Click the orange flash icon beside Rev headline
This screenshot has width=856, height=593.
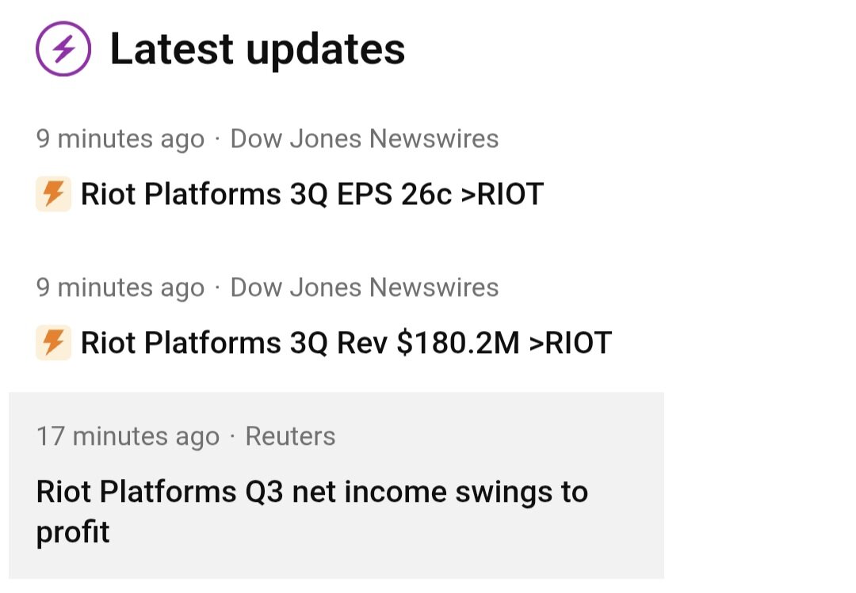(53, 343)
